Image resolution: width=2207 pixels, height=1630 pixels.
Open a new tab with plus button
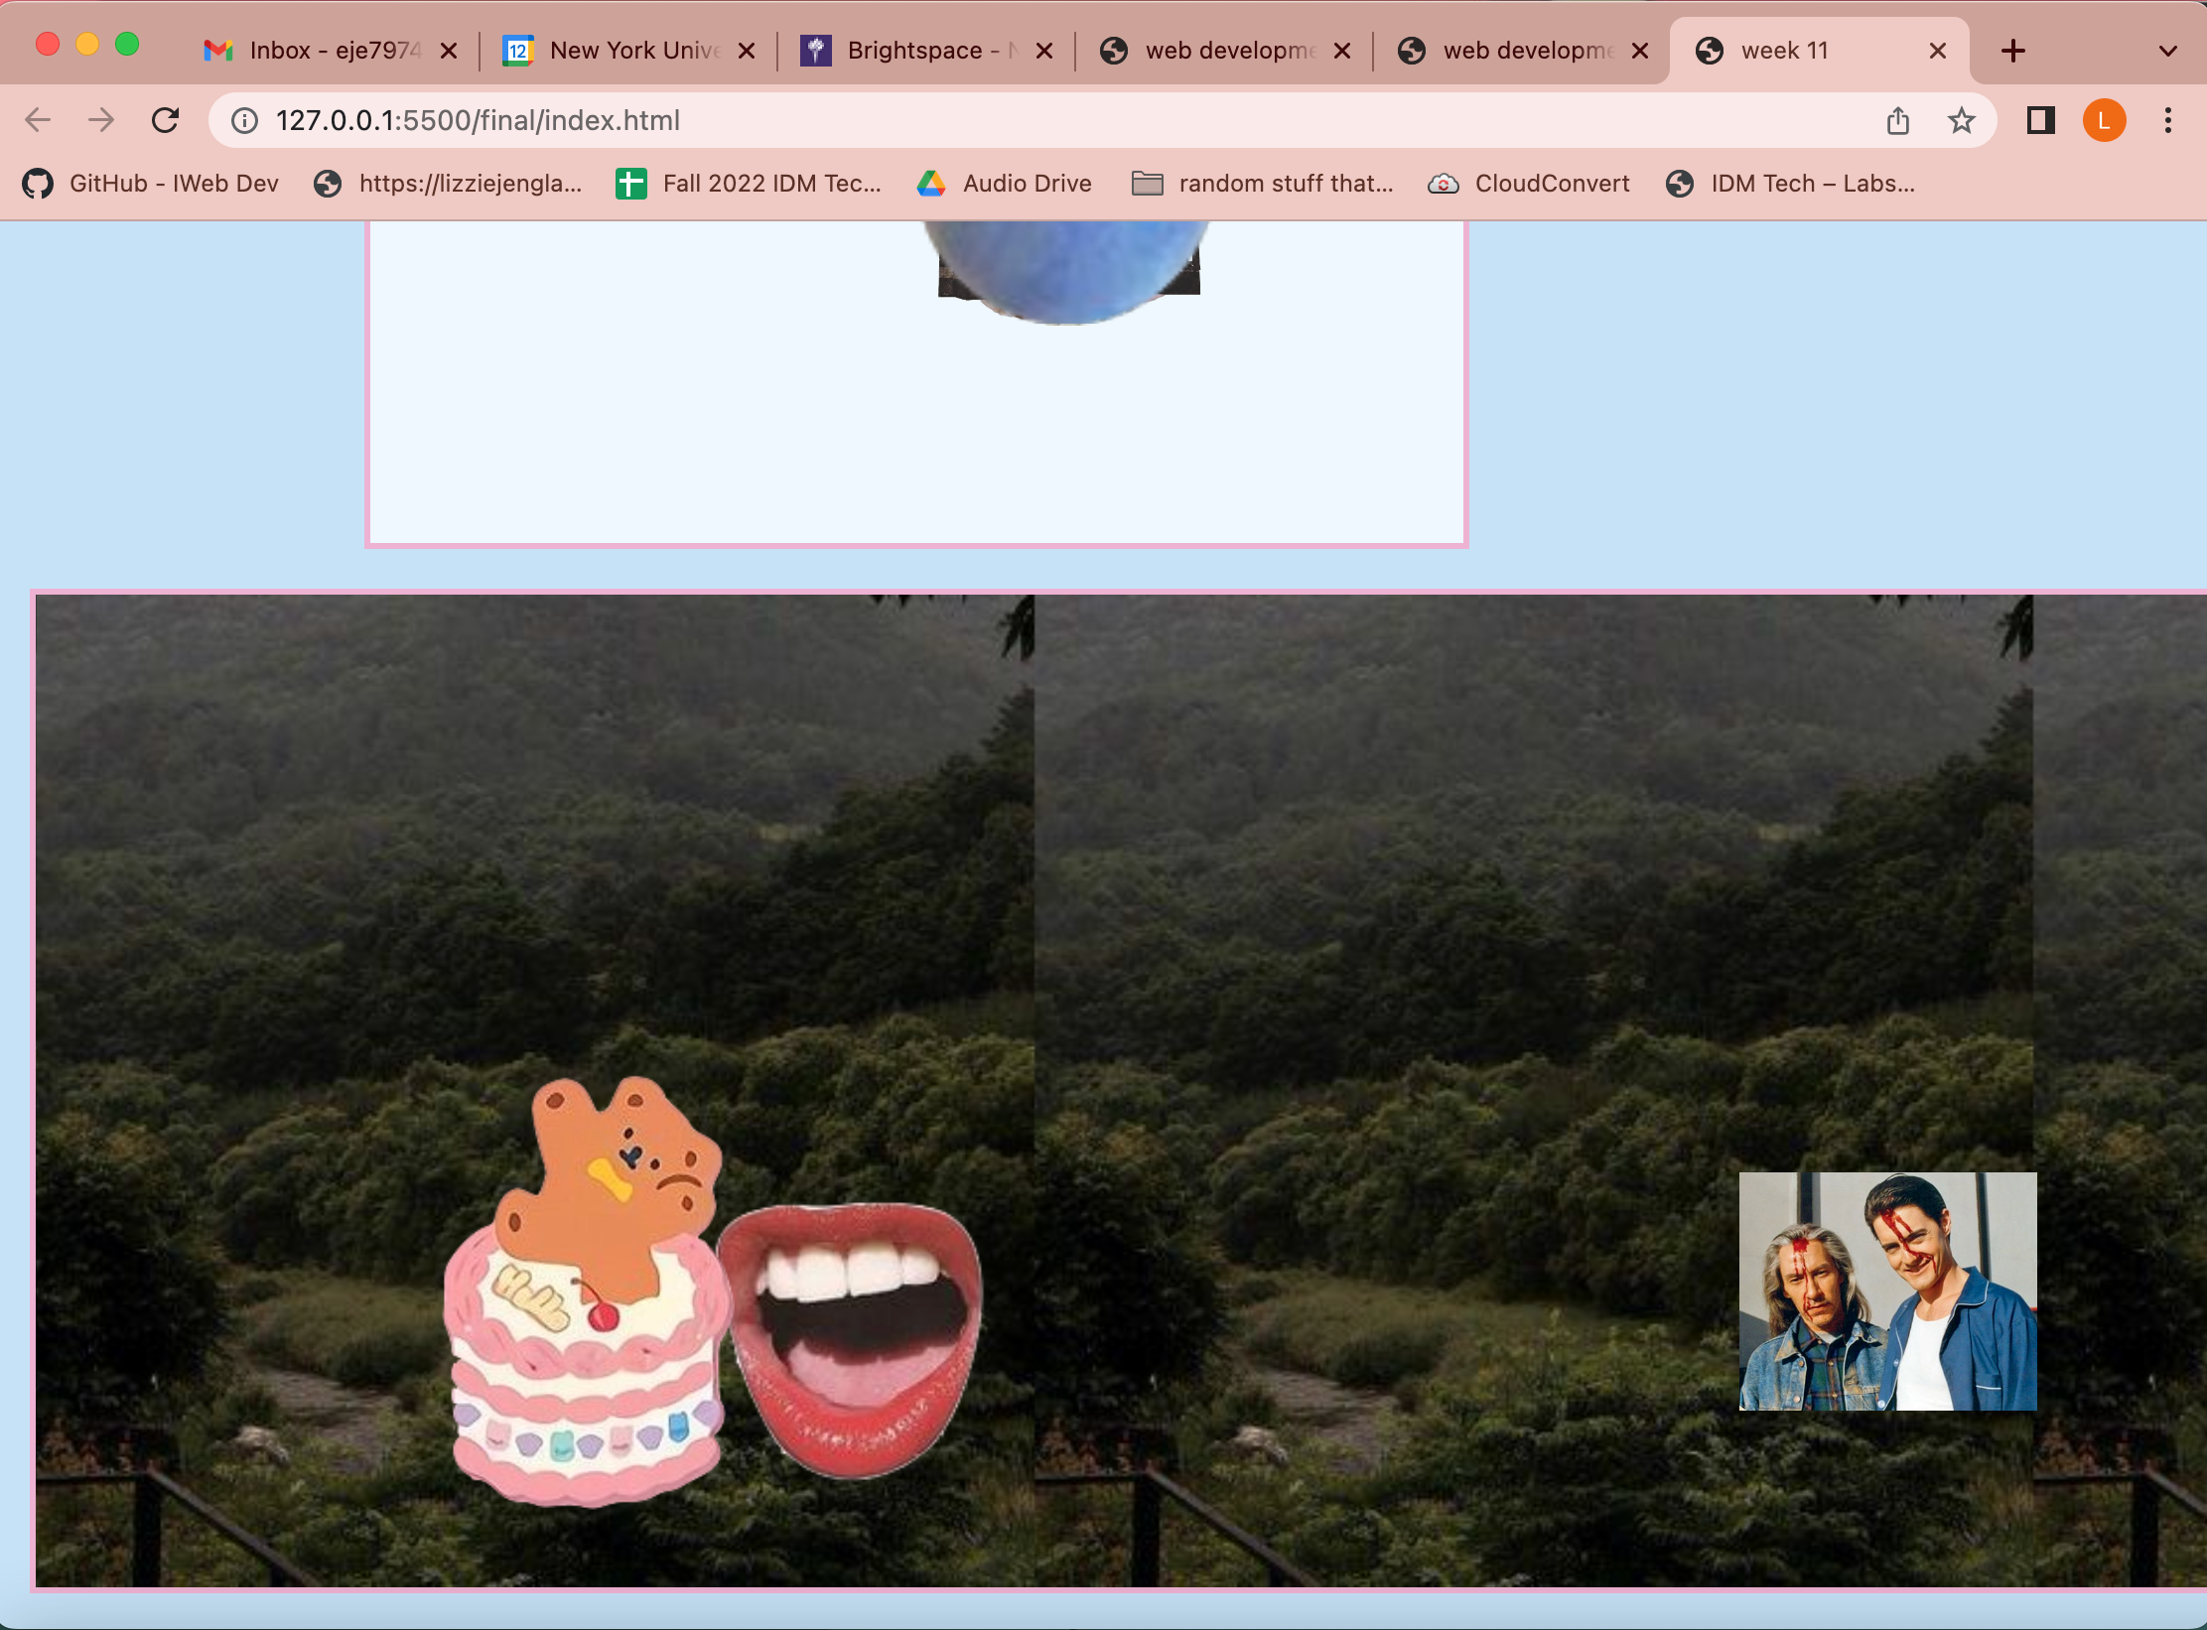[x=2012, y=51]
